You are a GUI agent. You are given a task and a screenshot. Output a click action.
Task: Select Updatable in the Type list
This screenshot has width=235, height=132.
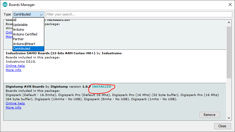[x=28, y=25]
